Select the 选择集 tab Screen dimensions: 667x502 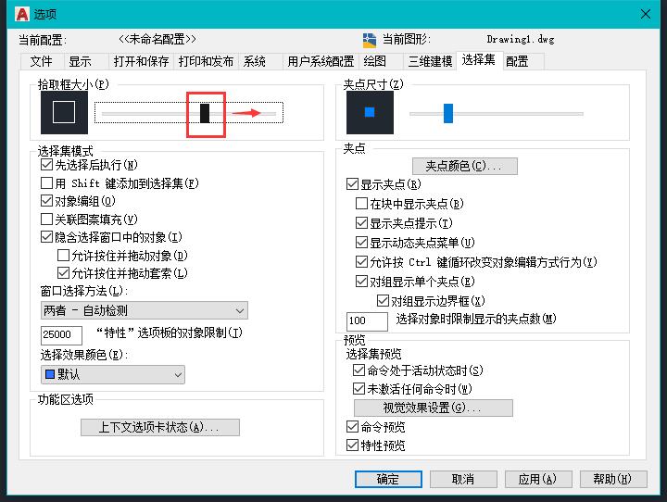tap(479, 60)
